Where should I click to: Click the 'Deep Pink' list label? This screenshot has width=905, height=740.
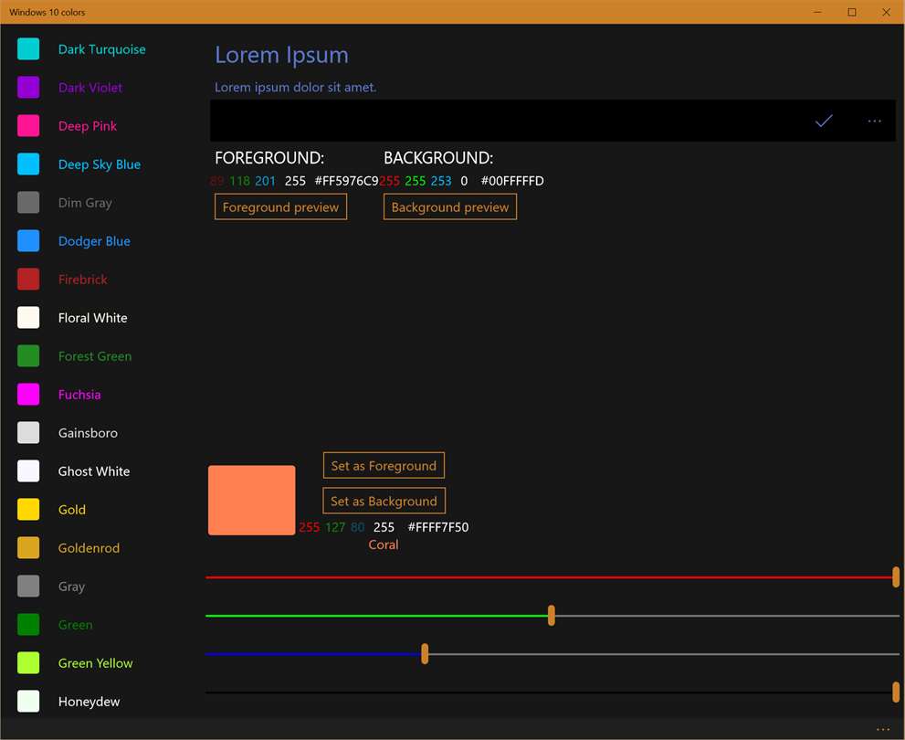click(87, 126)
